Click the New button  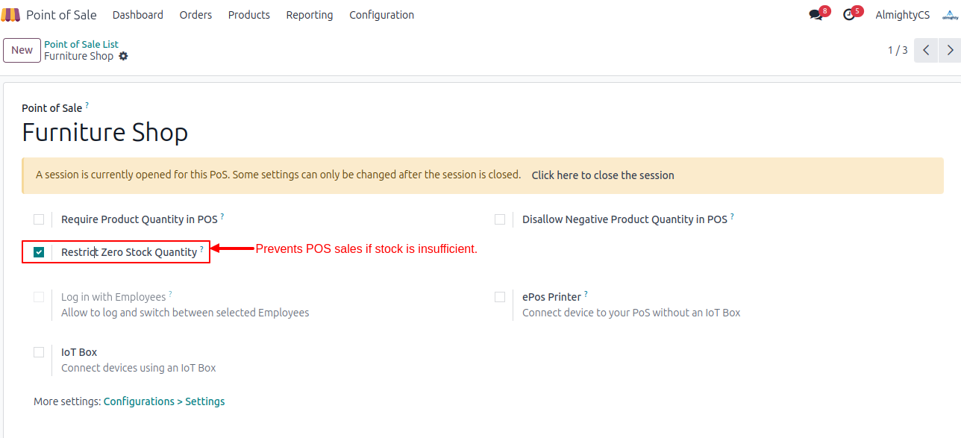coord(22,50)
